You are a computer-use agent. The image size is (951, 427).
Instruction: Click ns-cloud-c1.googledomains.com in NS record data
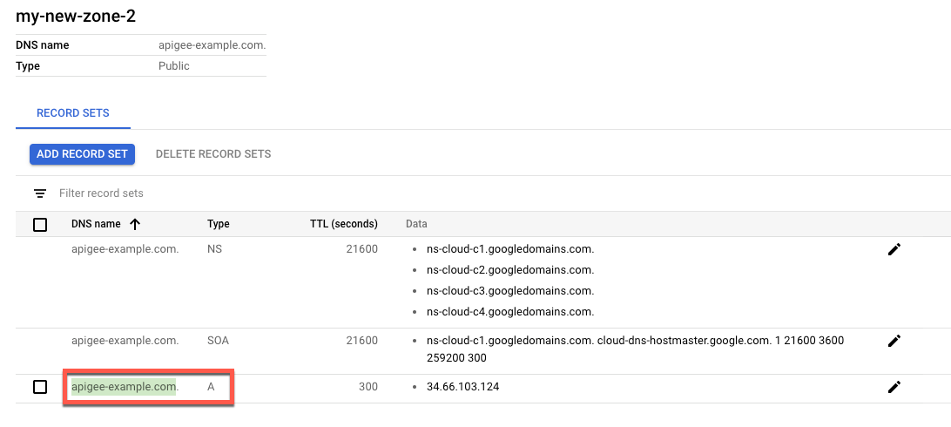(510, 249)
